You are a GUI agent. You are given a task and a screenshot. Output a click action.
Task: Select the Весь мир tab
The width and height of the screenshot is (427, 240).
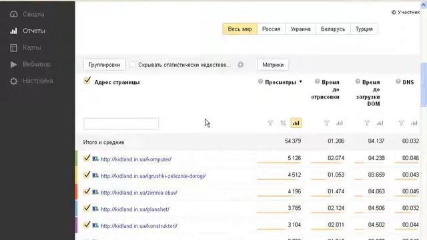pyautogui.click(x=240, y=29)
